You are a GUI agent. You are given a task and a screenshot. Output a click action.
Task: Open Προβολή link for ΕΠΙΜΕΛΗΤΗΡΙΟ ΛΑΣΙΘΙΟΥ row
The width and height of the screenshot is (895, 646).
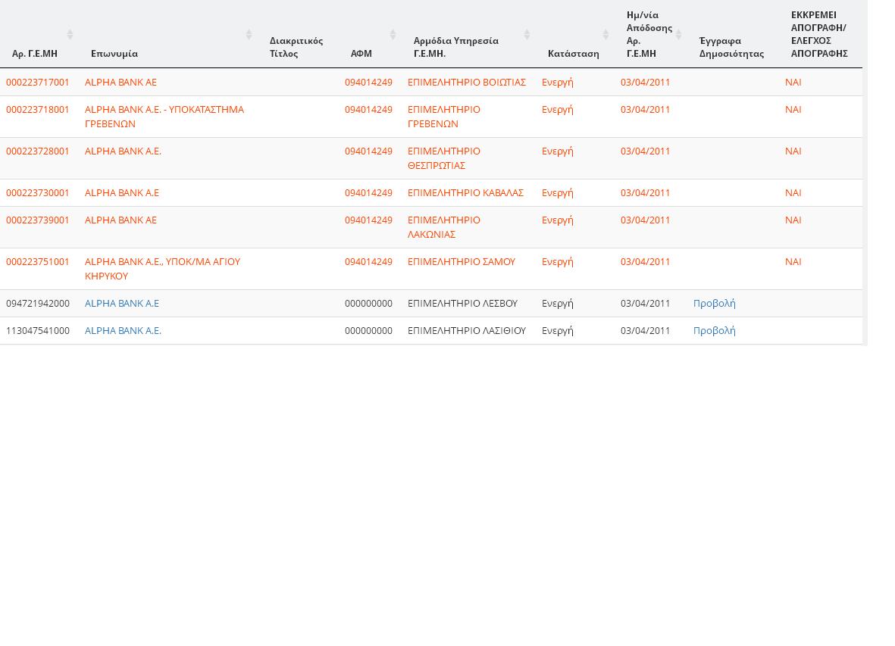714,330
